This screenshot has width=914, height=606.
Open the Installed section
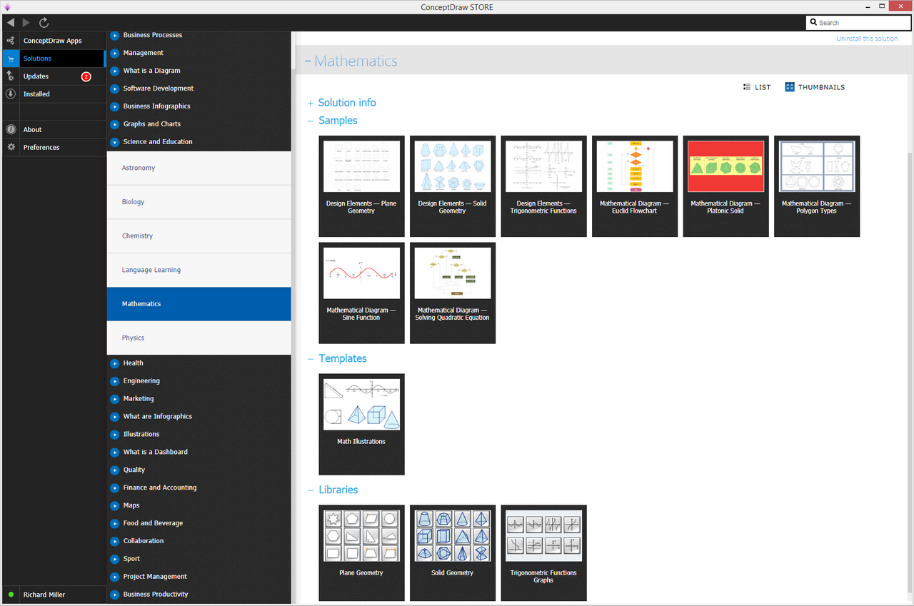(x=54, y=94)
